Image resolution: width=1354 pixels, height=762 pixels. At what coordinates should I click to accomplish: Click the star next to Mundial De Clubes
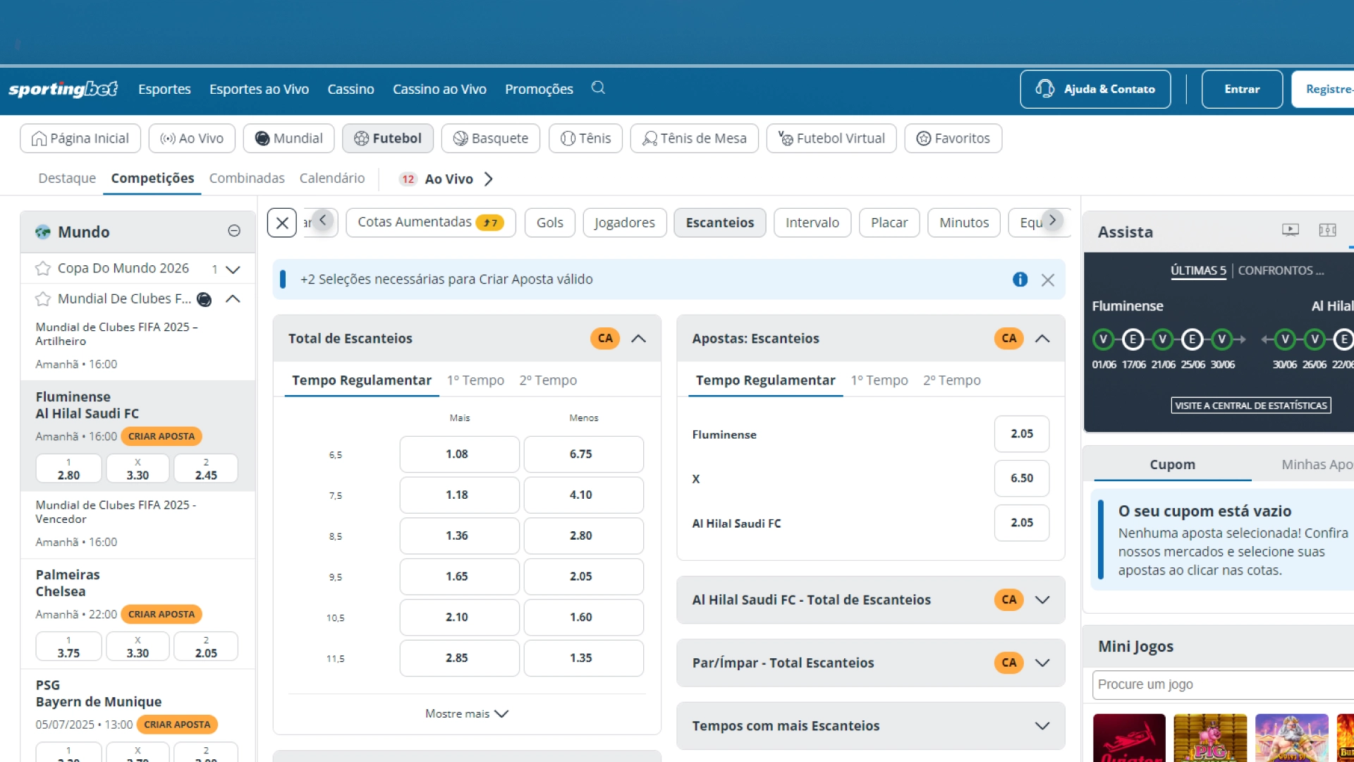click(43, 299)
